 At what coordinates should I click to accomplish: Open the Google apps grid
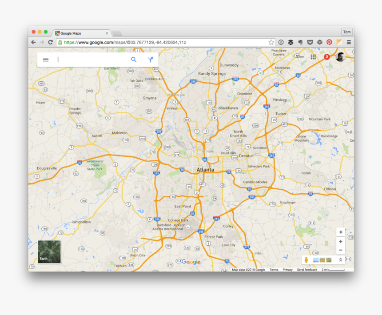pos(313,57)
